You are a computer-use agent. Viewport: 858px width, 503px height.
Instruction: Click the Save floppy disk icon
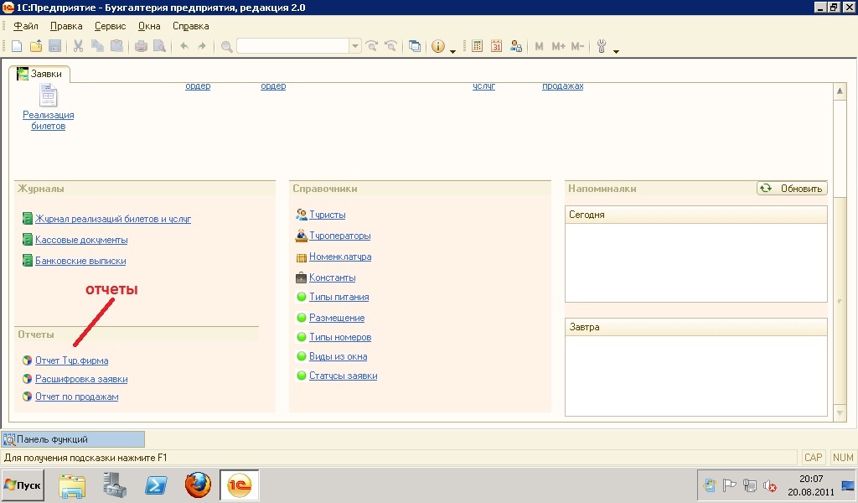[54, 46]
